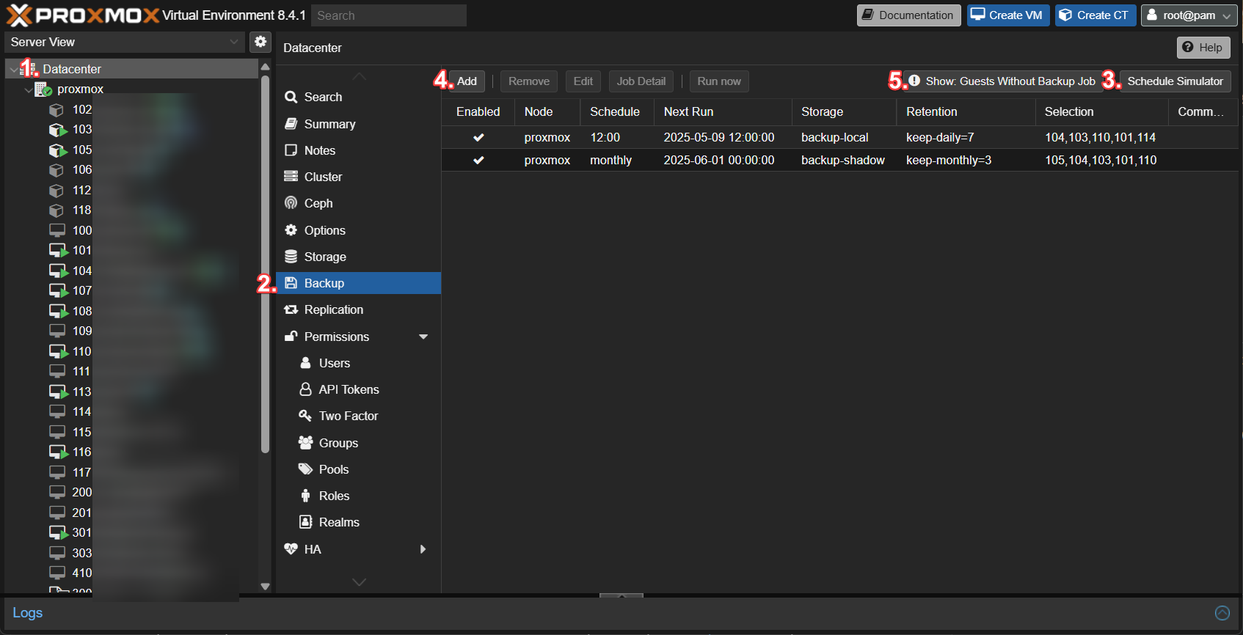Collapse the Permissions submenu arrow
The image size is (1243, 635).
pos(423,337)
